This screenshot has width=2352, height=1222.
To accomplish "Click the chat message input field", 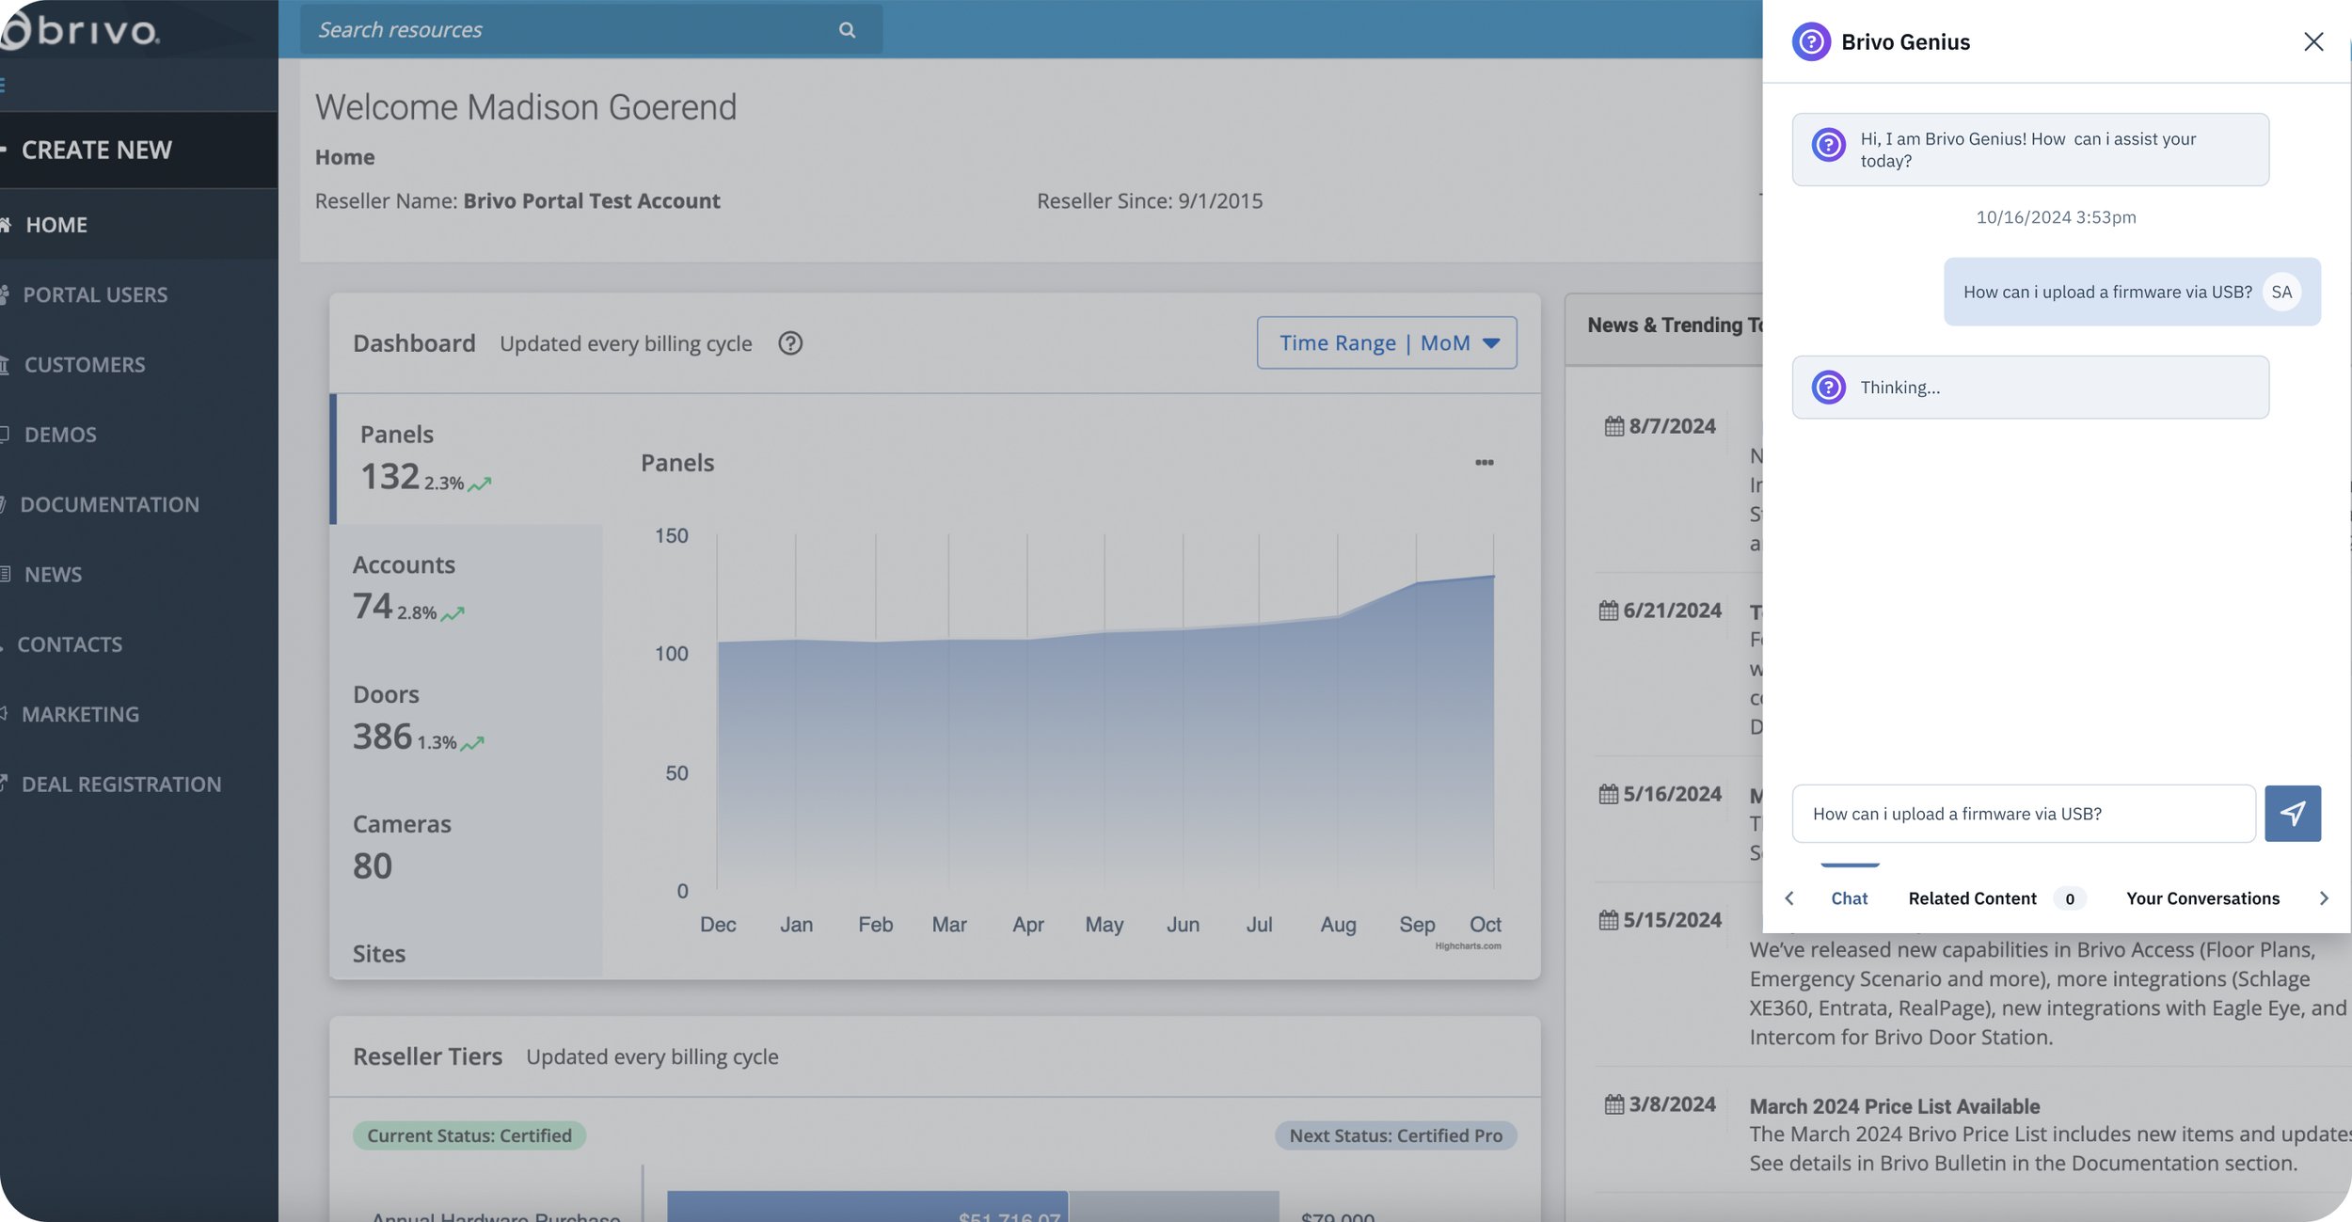I will pyautogui.click(x=2023, y=814).
